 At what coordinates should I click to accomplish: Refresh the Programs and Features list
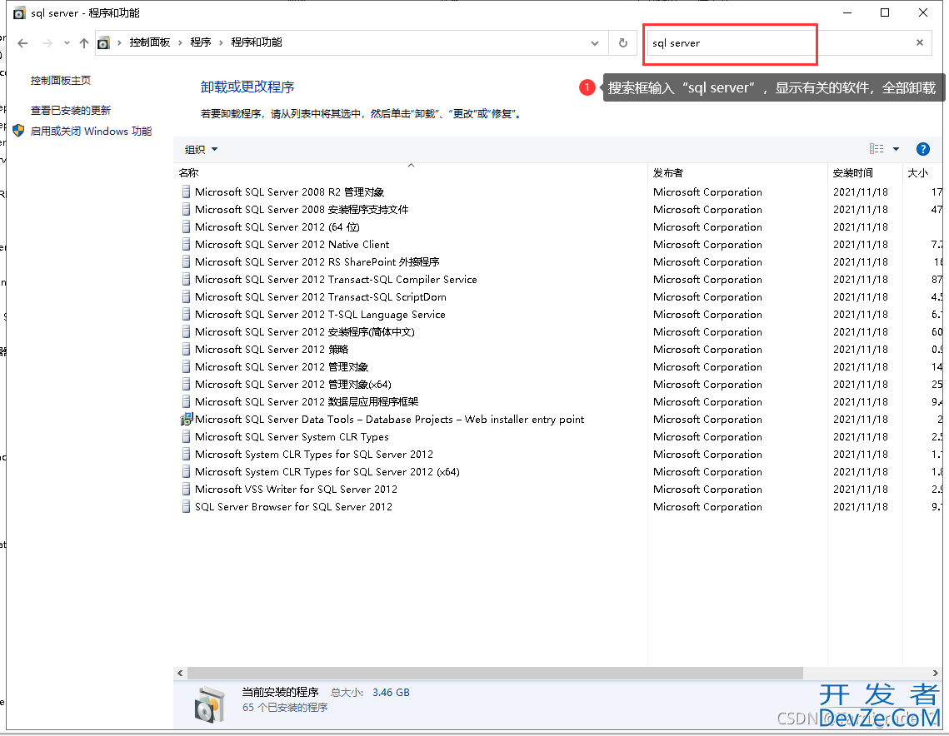click(x=622, y=43)
